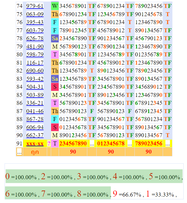Click the 1 =33.33% statistic

[x=160, y=194]
